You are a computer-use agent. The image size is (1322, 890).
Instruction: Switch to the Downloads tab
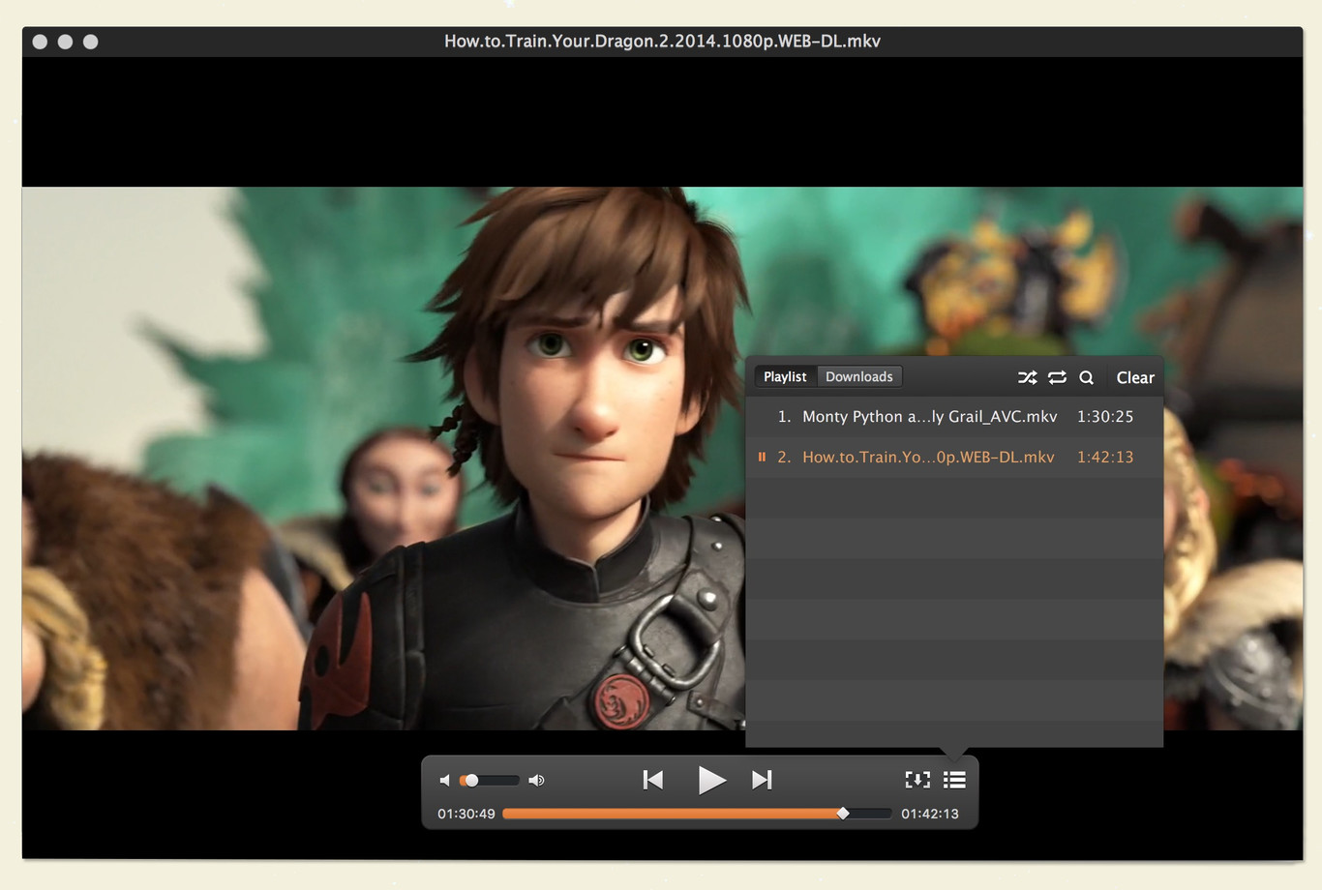point(859,376)
